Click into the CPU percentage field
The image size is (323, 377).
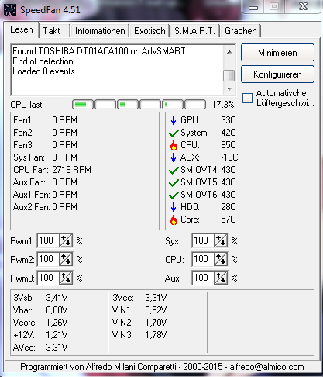203,259
